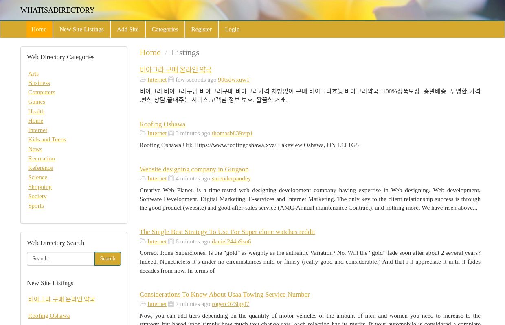Open Roofing Oshawa main listing title

coord(162,124)
